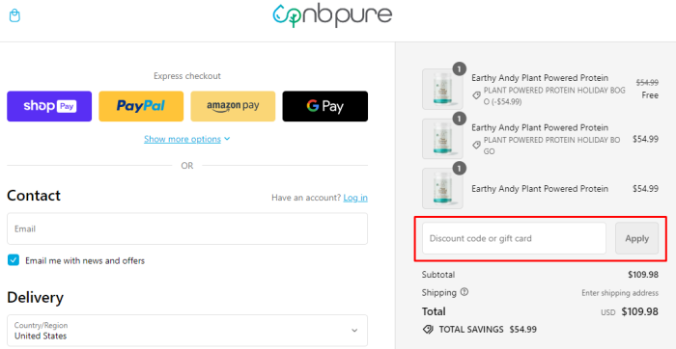Image resolution: width=676 pixels, height=349 pixels.
Task: Click discount tag icon on second item
Action: pos(476,145)
